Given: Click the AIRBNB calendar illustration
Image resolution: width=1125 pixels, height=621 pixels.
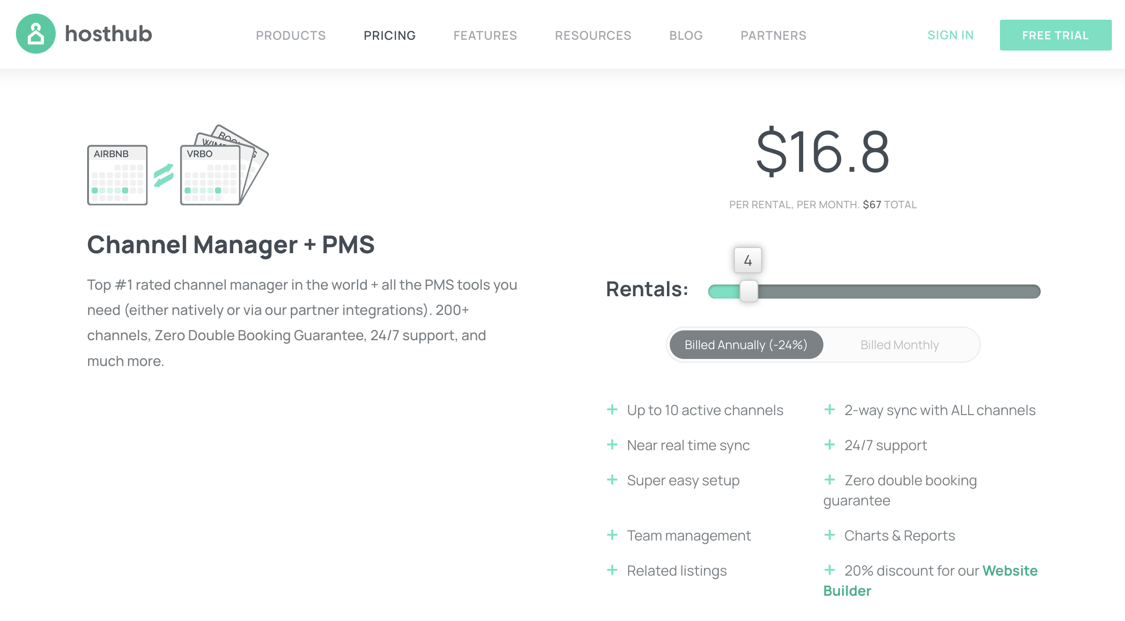Looking at the screenshot, I should click(x=117, y=175).
